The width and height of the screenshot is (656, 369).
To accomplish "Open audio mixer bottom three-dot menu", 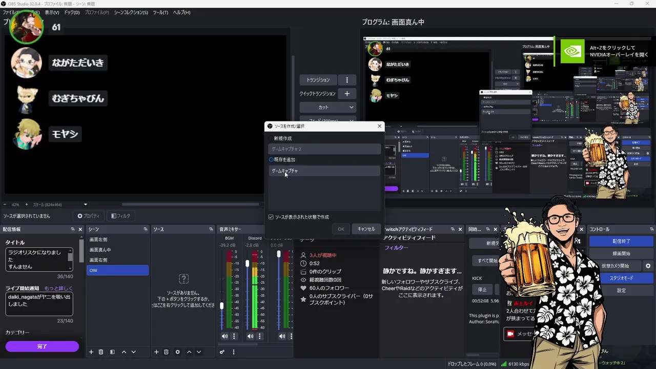I will (x=233, y=352).
